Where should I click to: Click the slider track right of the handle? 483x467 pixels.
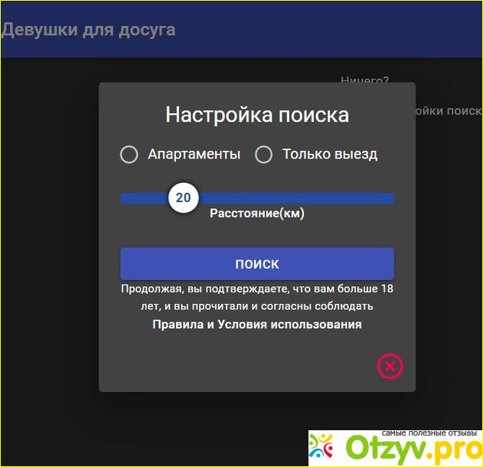coord(306,198)
